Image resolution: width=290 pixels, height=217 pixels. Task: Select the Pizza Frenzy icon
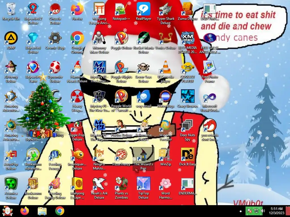tap(121, 157)
